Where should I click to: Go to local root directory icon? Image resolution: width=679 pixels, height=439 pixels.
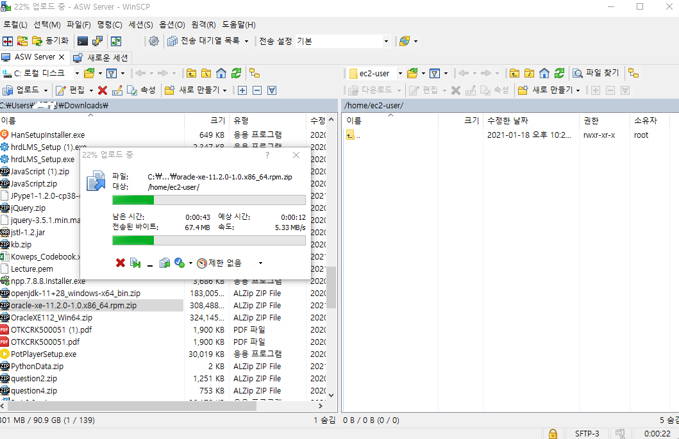pyautogui.click(x=206, y=73)
